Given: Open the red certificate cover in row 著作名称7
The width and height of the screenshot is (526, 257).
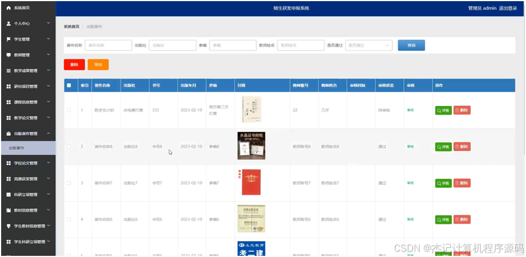Looking at the screenshot, I should (251, 183).
